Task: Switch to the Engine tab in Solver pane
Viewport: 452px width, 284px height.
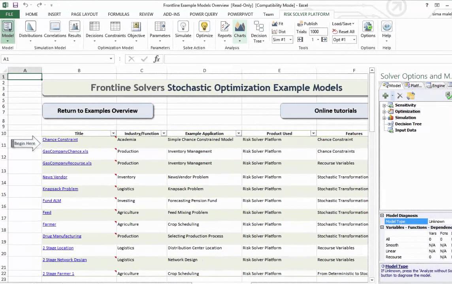Action: click(435, 86)
